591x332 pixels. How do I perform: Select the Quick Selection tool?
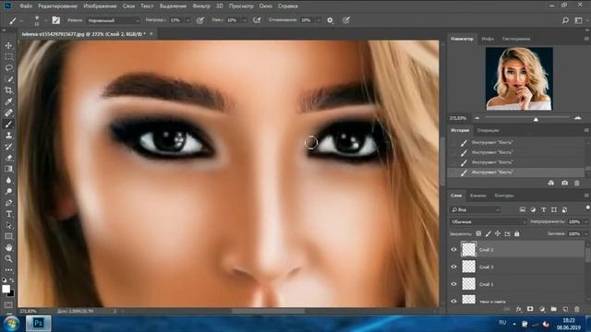pyautogui.click(x=8, y=79)
